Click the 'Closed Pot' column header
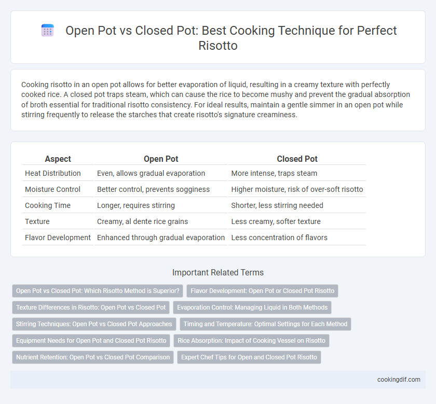 [x=297, y=159]
